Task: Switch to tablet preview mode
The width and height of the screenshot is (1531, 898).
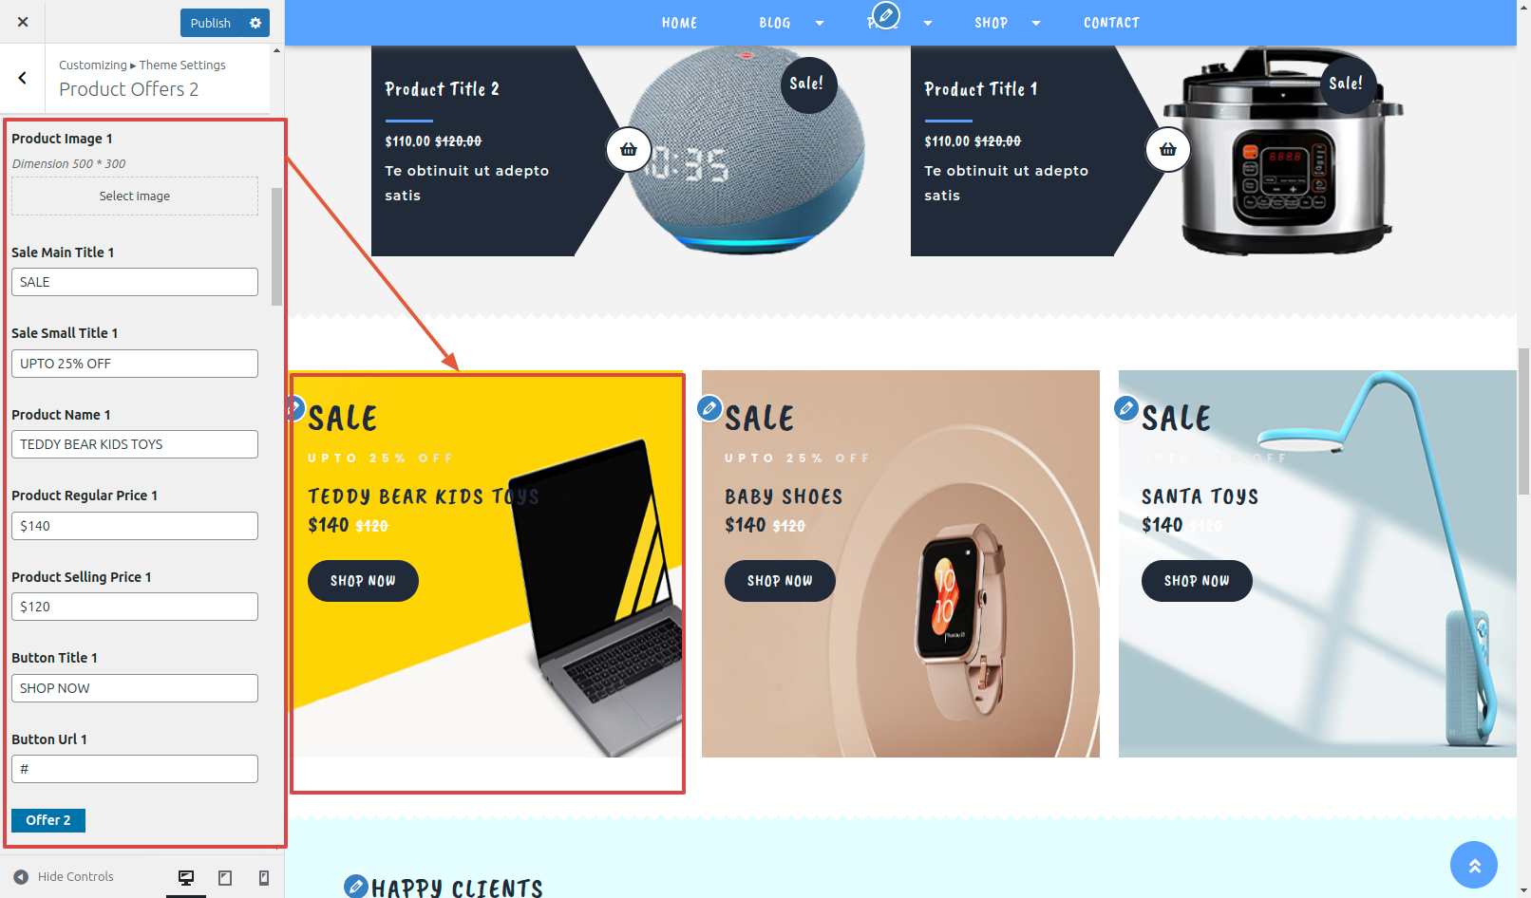Action: (225, 878)
